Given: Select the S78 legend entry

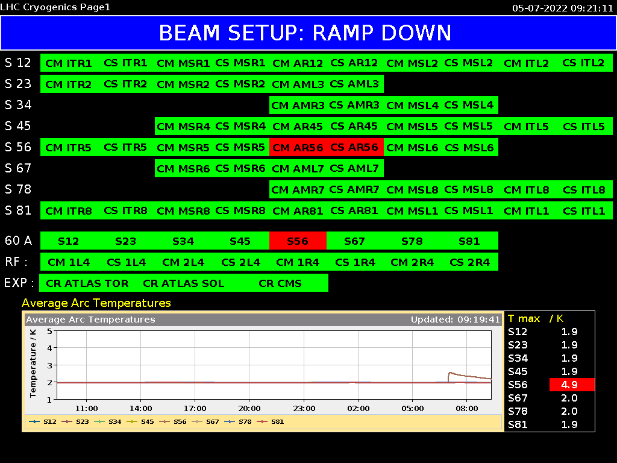Looking at the screenshot, I should tap(237, 421).
